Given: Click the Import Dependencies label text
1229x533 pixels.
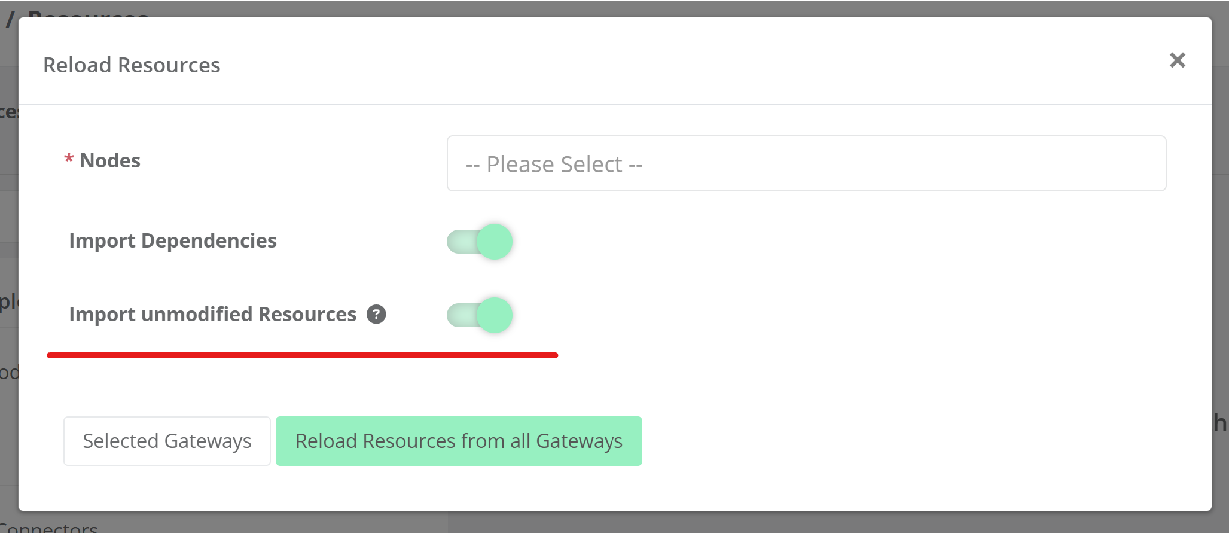Looking at the screenshot, I should pos(173,240).
